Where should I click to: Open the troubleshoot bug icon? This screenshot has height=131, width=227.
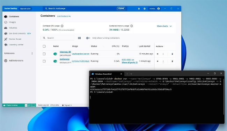[x=139, y=9]
